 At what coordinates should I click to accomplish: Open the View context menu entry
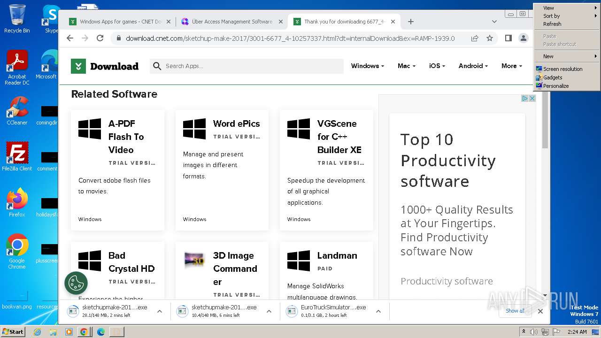coord(567,8)
